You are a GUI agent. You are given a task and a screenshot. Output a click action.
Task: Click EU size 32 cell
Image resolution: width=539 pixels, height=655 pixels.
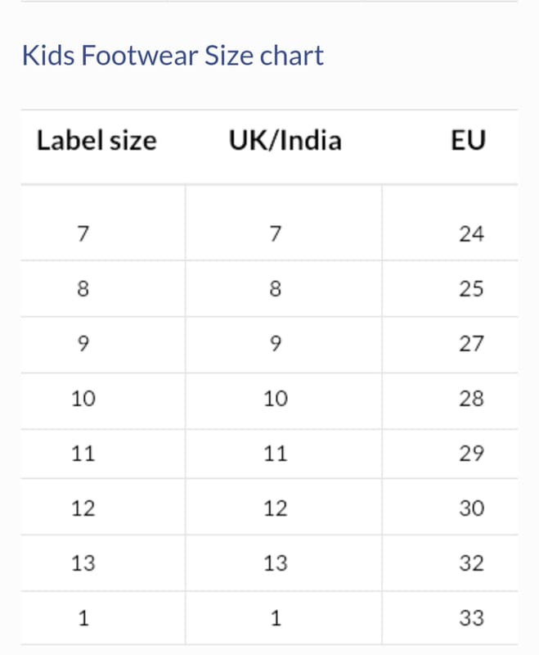(x=471, y=563)
